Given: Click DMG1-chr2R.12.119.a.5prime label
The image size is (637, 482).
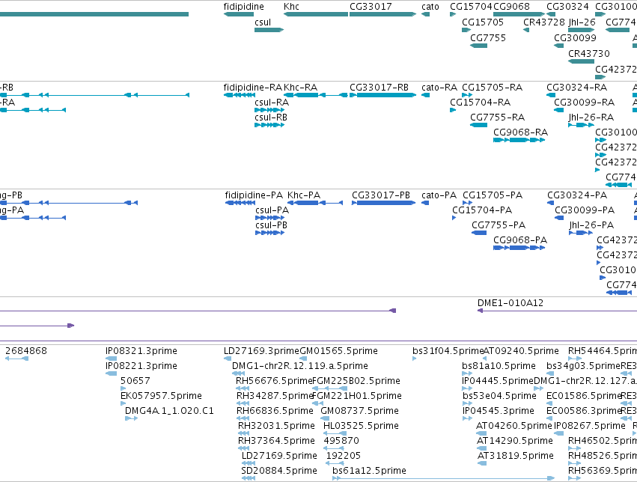Looking at the screenshot, I should point(300,366).
